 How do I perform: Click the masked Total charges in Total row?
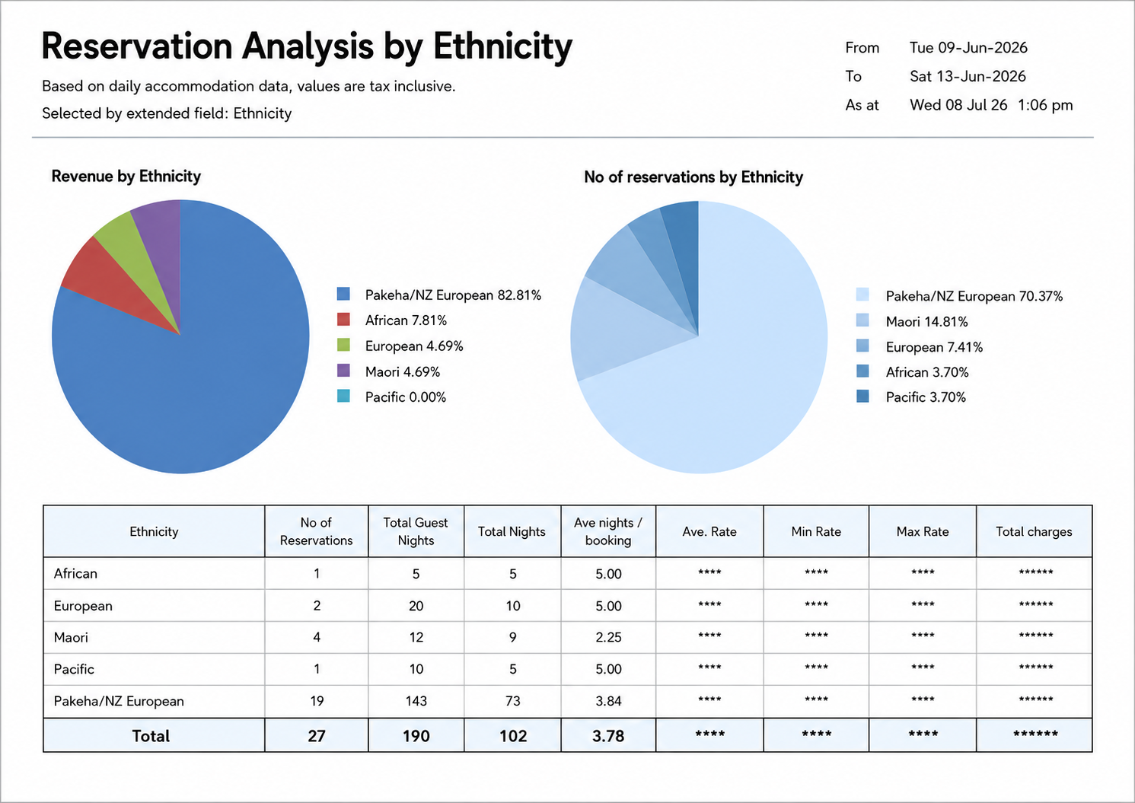1035,734
